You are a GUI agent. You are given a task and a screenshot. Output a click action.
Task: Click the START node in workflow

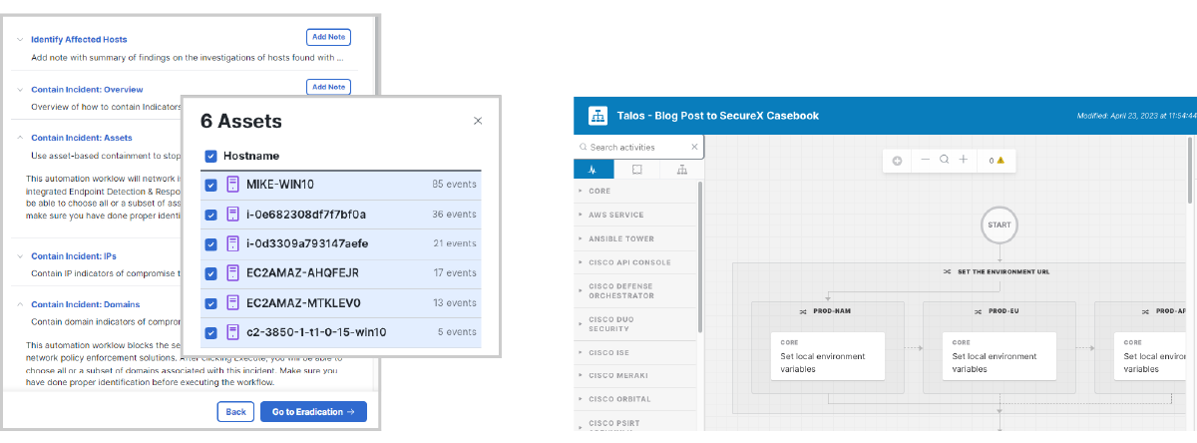click(998, 224)
